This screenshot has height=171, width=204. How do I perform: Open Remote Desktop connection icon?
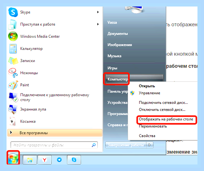(x=13, y=97)
